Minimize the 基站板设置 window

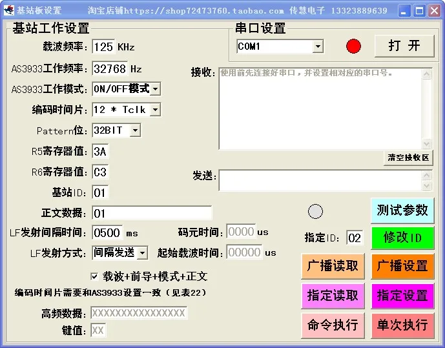(404, 11)
